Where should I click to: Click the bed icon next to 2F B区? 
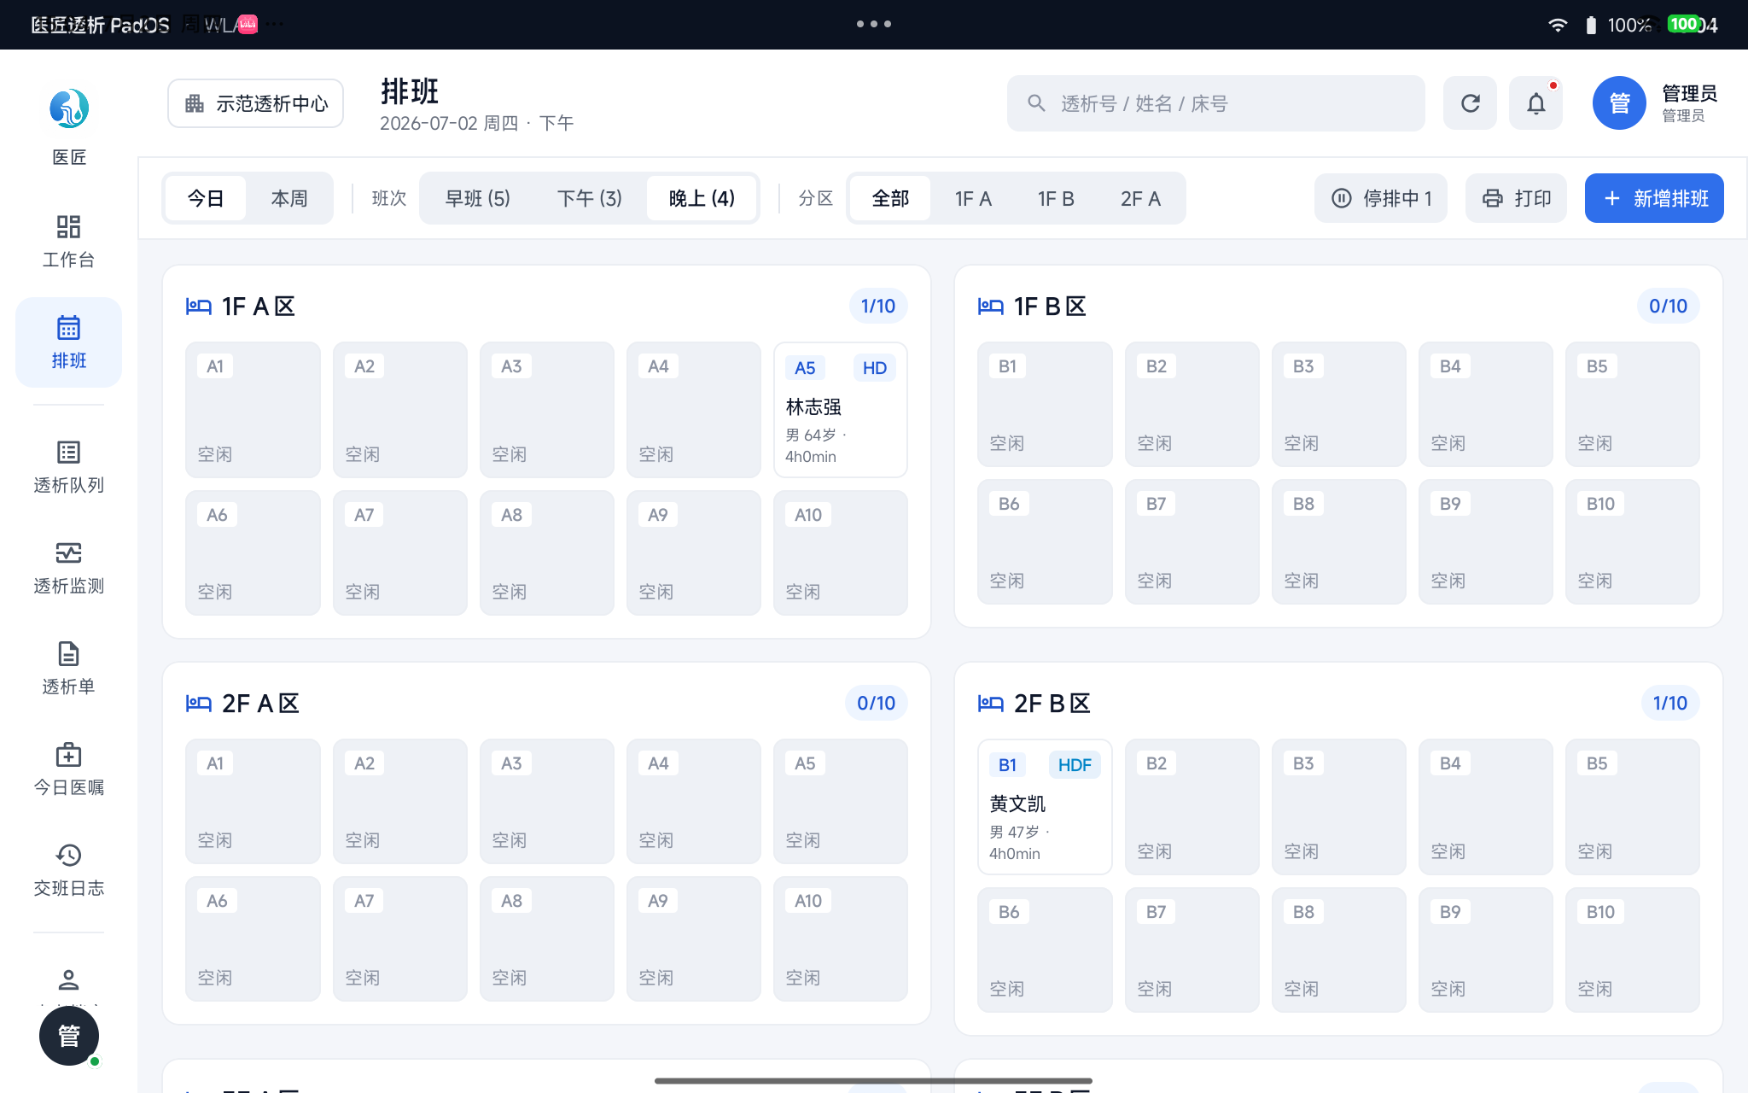991,704
